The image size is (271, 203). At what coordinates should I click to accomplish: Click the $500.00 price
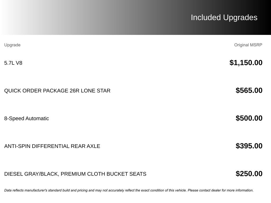tap(249, 118)
